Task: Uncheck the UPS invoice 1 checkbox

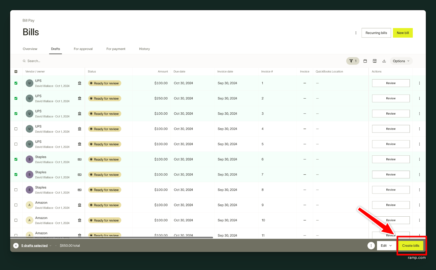Action: (x=16, y=83)
